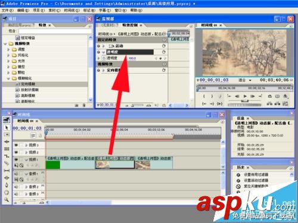Click the monitor shuttle slider

245,101
